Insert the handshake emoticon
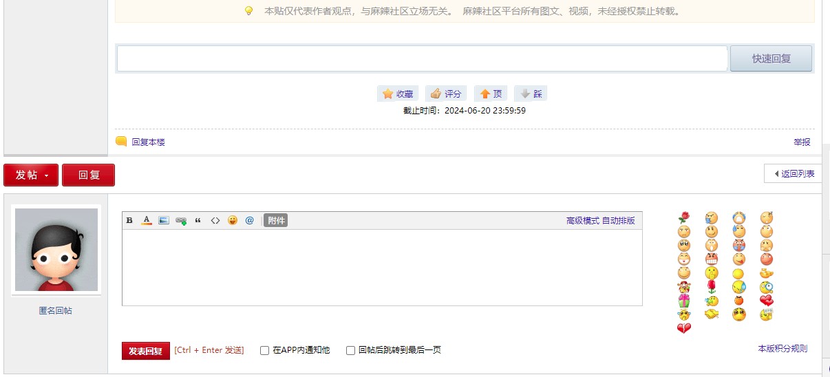This screenshot has height=377, width=830. 712,314
